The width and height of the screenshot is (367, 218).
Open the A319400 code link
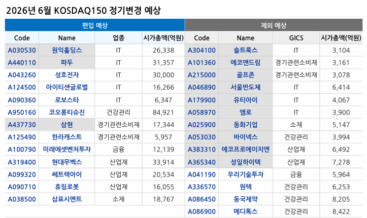tap(22, 162)
